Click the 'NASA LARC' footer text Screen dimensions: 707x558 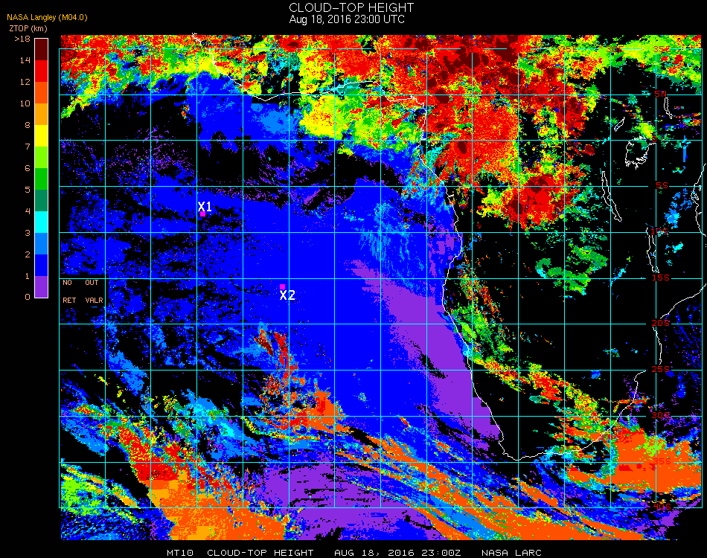click(511, 553)
